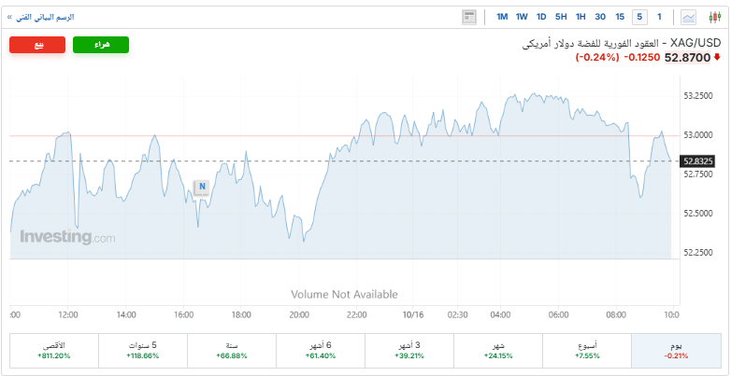Image resolution: width=731 pixels, height=376 pixels.
Task: Select the week performance tab (+7.55%)
Action: coord(588,350)
